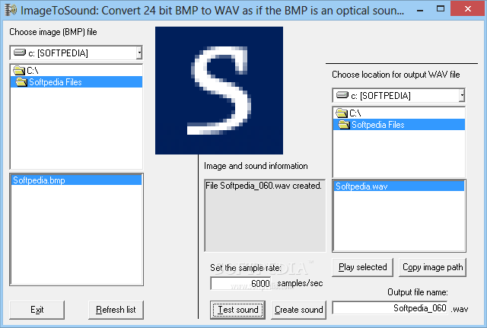Viewport: 487px width, 328px height.
Task: Click the Refresh list button
Action: pyautogui.click(x=116, y=310)
